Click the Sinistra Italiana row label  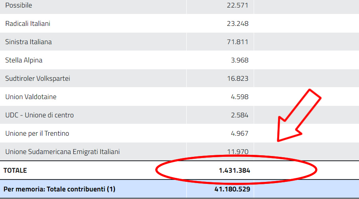[x=28, y=42]
